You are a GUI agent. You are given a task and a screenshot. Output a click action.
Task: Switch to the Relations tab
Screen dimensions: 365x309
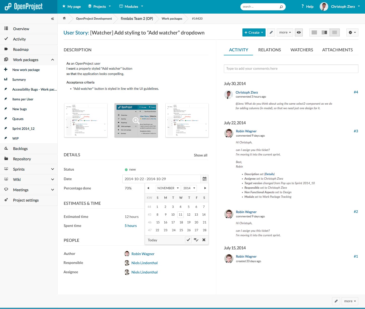[269, 50]
